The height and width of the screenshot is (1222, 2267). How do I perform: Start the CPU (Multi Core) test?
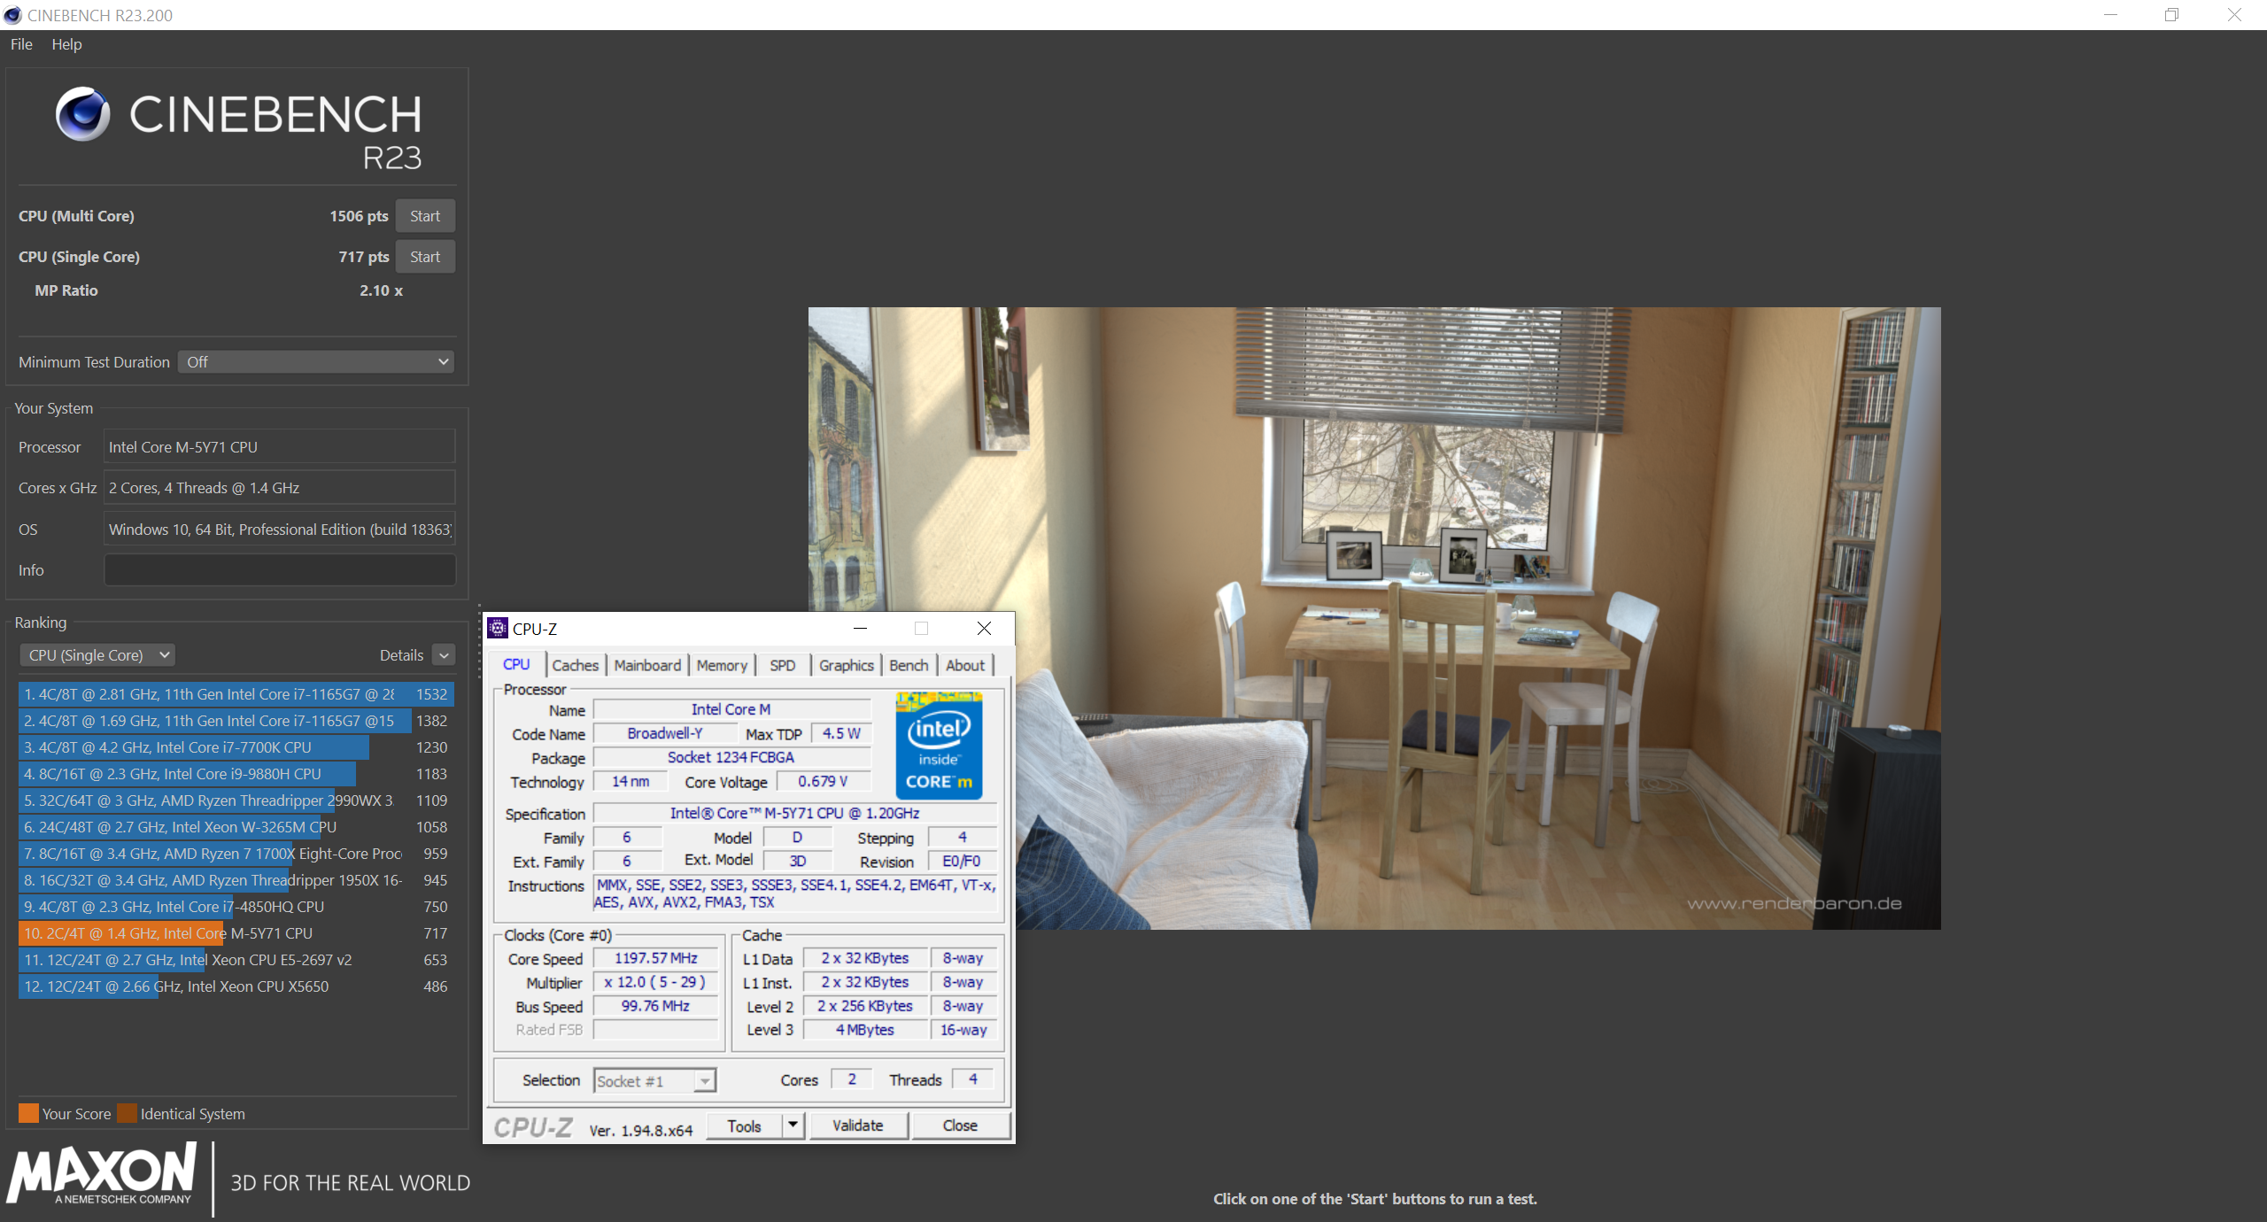(425, 216)
